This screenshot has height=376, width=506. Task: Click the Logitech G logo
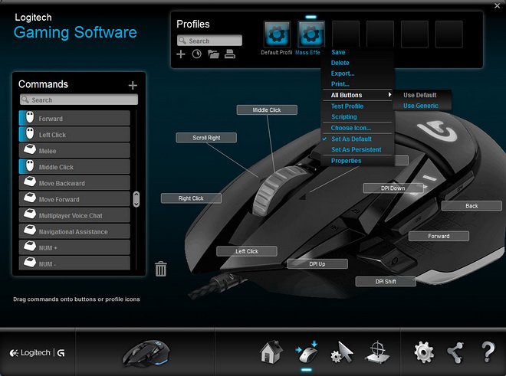37,353
